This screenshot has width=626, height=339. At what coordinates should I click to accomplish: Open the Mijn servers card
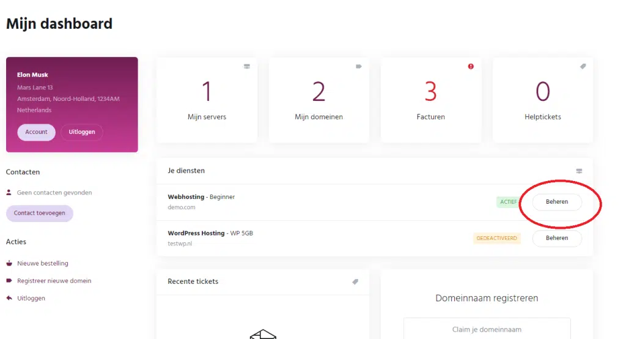click(x=207, y=100)
